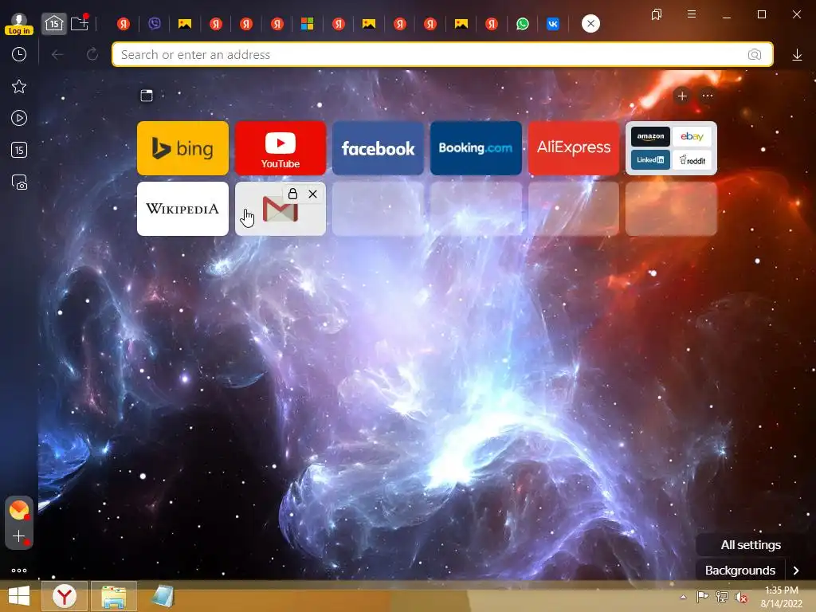
Task: Open the network tray icon
Action: tap(722, 597)
